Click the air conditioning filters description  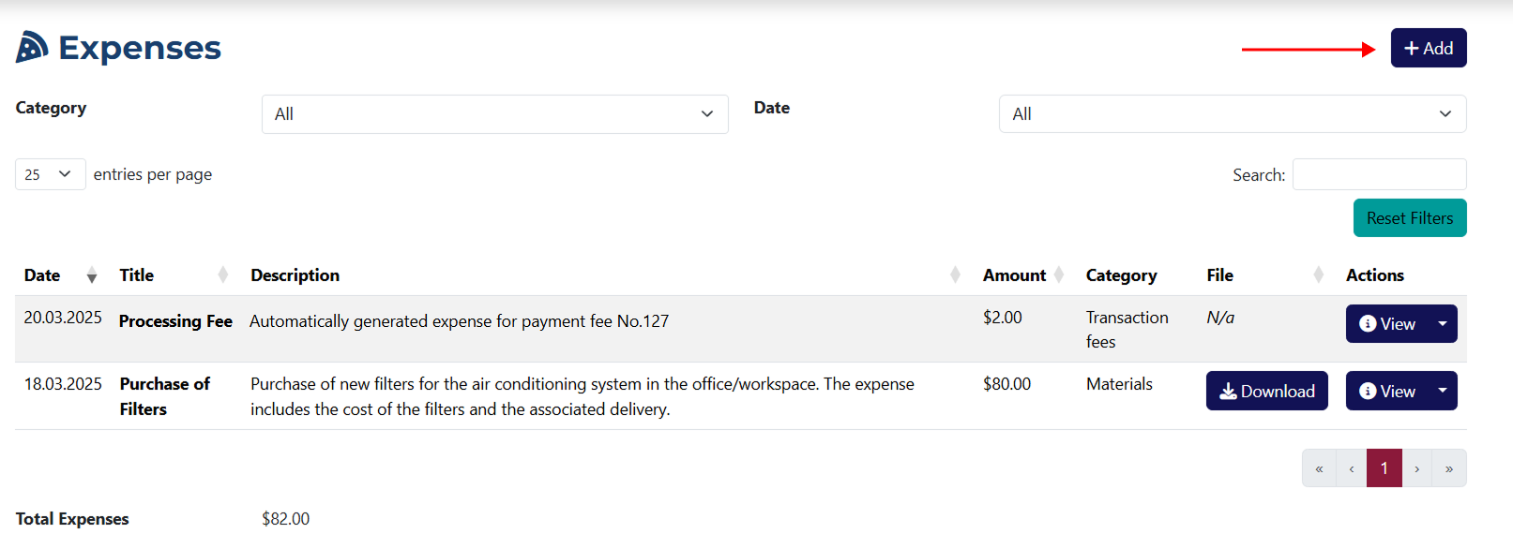582,396
